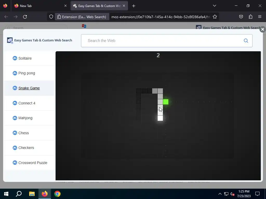Viewport: 266px width, 199px height.
Task: Open the Save to Pocket button
Action: point(241,17)
